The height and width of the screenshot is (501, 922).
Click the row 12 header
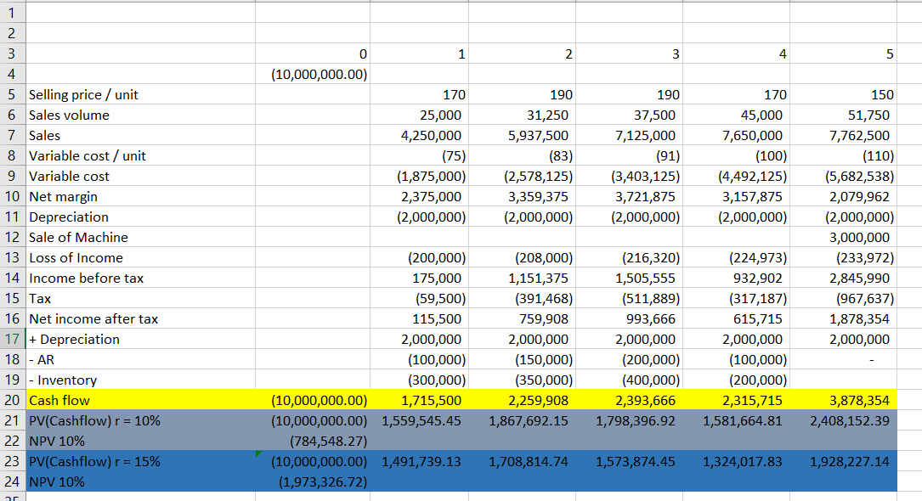coord(12,237)
